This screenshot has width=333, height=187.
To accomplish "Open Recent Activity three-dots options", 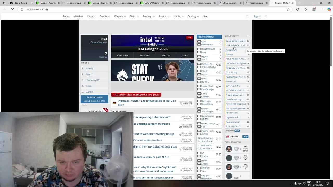I will [x=248, y=36].
